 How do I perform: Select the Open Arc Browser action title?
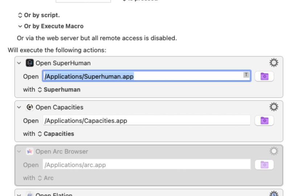(62, 151)
